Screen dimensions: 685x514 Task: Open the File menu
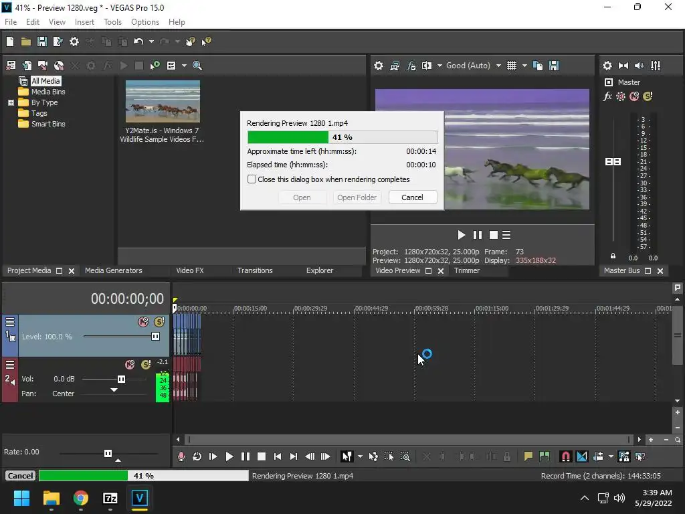11,22
